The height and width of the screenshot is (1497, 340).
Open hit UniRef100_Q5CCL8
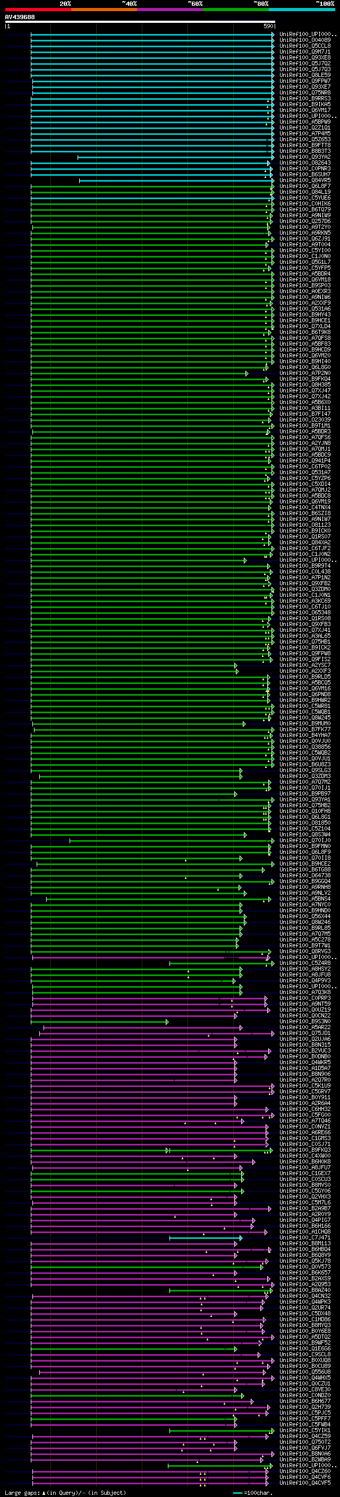click(x=305, y=46)
